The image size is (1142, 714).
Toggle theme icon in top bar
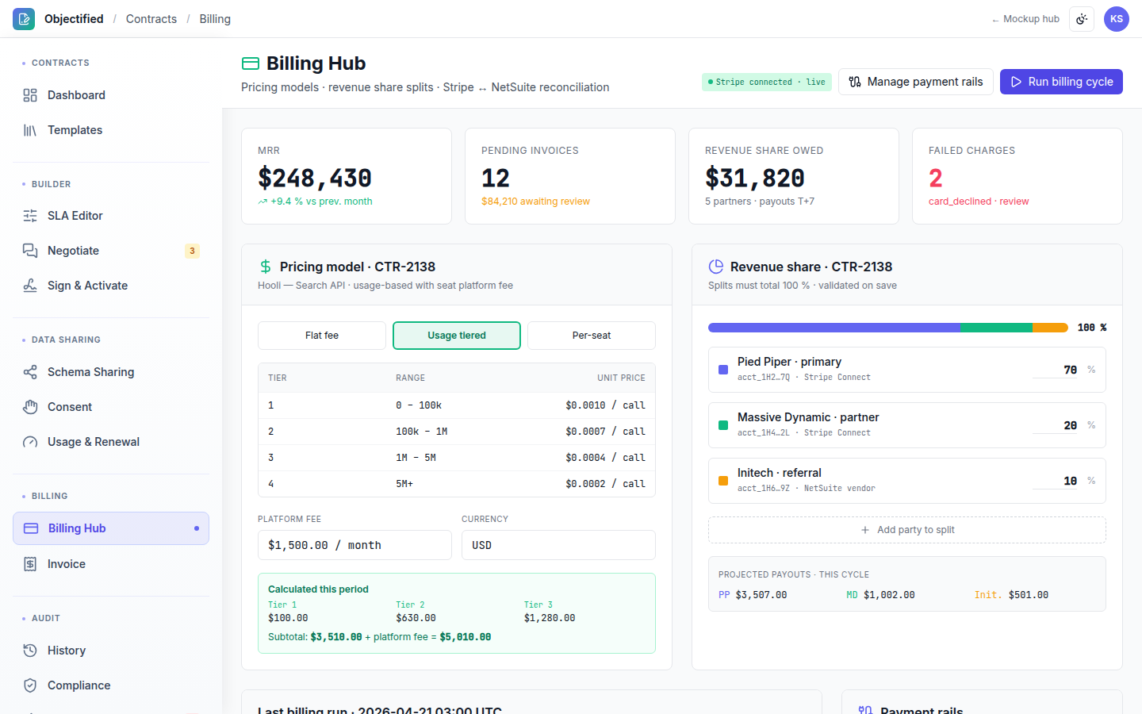tap(1082, 19)
